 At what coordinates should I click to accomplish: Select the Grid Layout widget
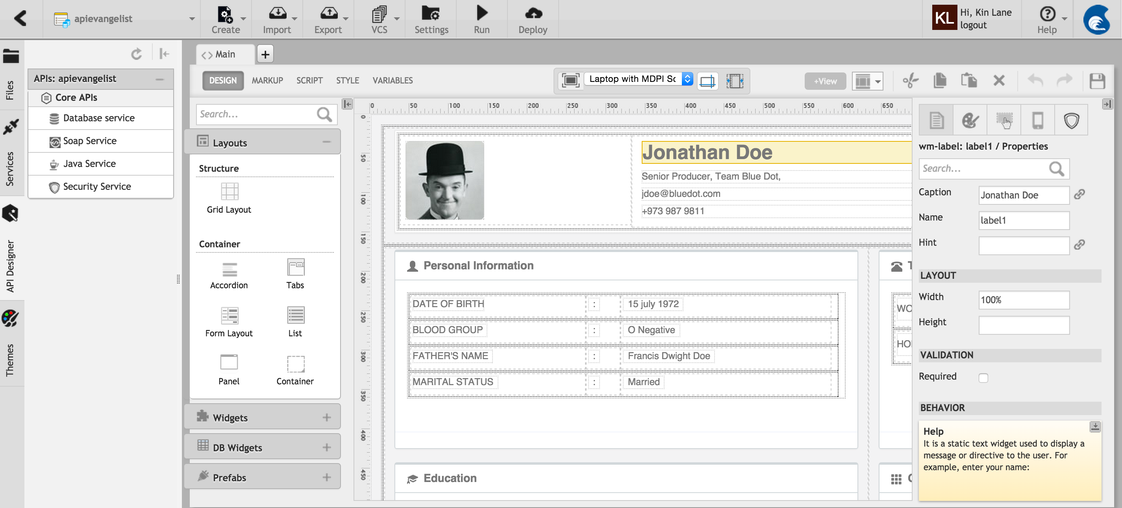(229, 197)
